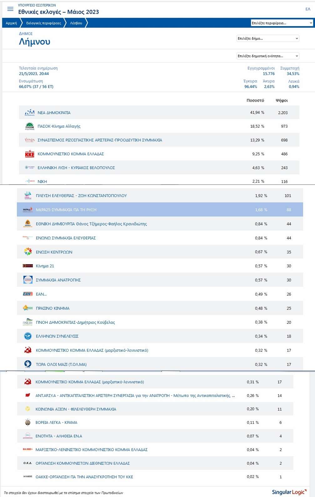Open the Επιλέξτε περιφέρεια dropdown
The image size is (315, 497).
point(282,23)
